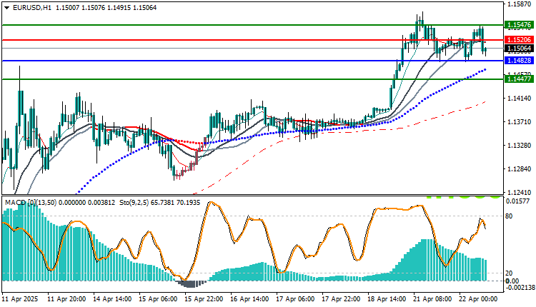Screen dimensions: 536x307
Task: Click the 17 Apr 22:00 time label
Action: (341, 299)
